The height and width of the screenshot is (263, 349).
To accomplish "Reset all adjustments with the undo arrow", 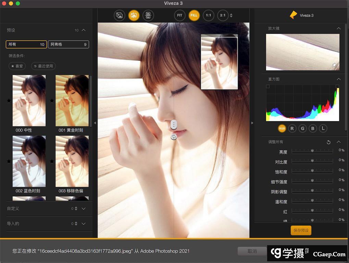I will tap(328, 142).
